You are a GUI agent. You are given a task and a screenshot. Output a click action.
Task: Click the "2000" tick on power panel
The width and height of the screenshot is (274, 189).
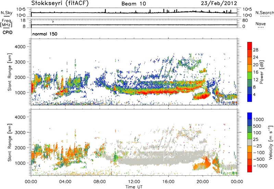click(x=20, y=77)
